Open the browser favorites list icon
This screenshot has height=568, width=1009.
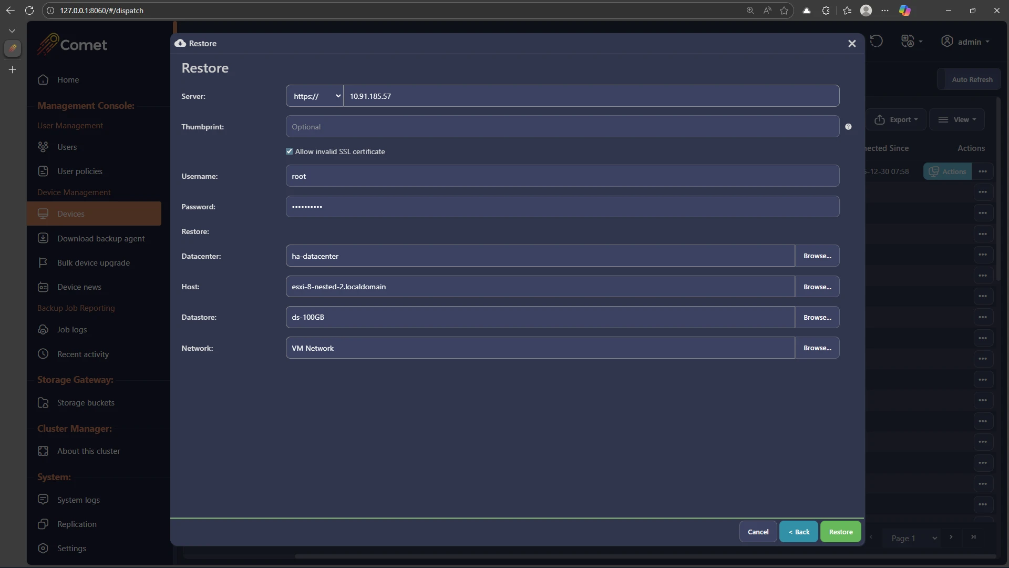(847, 11)
